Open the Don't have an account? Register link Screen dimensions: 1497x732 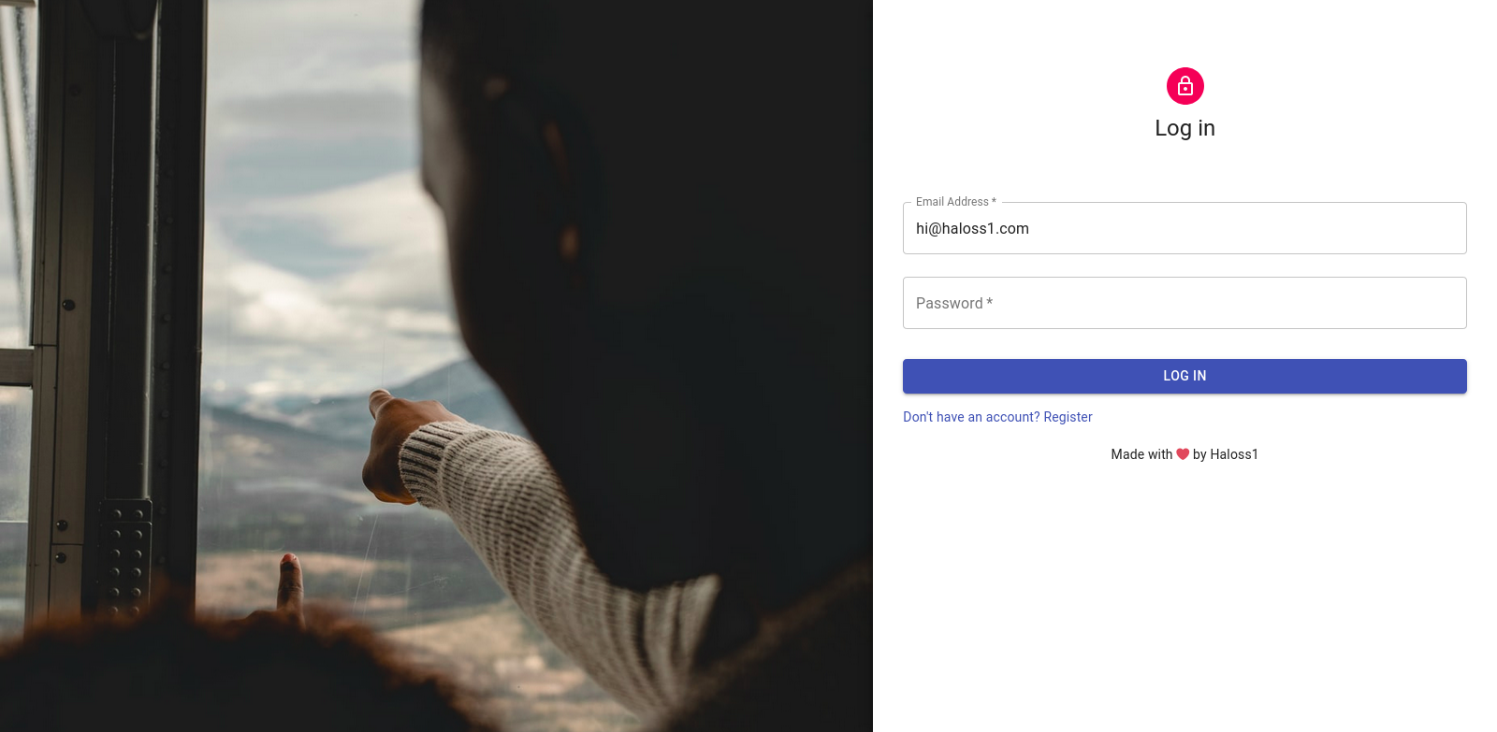click(997, 417)
